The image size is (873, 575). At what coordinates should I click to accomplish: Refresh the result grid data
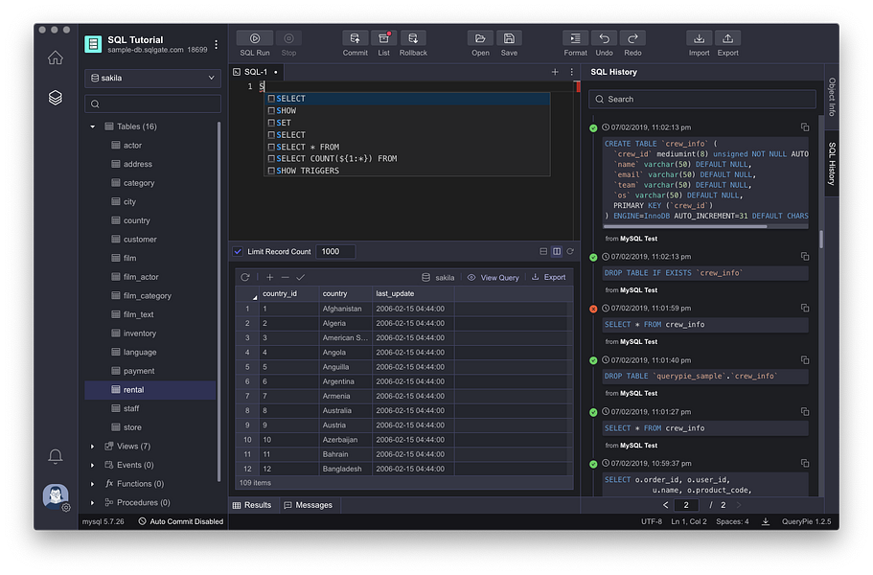pos(245,277)
